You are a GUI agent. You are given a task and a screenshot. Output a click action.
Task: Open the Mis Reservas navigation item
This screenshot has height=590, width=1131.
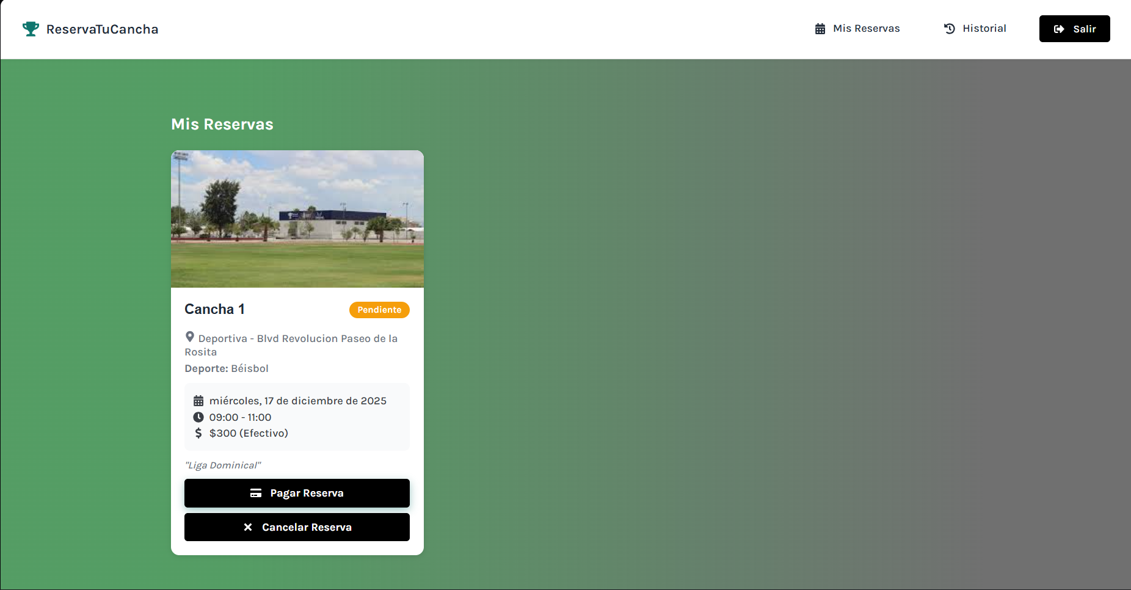857,29
